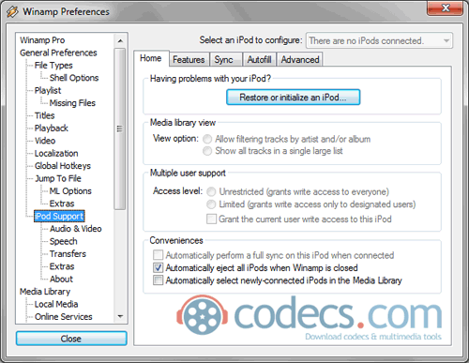Choose Unrestricted access level radio button
The height and width of the screenshot is (363, 469).
[x=211, y=191]
